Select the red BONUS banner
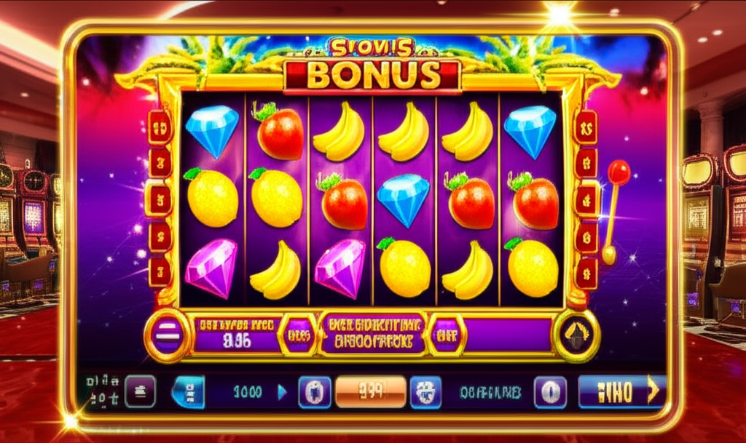Image resolution: width=746 pixels, height=443 pixels. click(x=372, y=75)
